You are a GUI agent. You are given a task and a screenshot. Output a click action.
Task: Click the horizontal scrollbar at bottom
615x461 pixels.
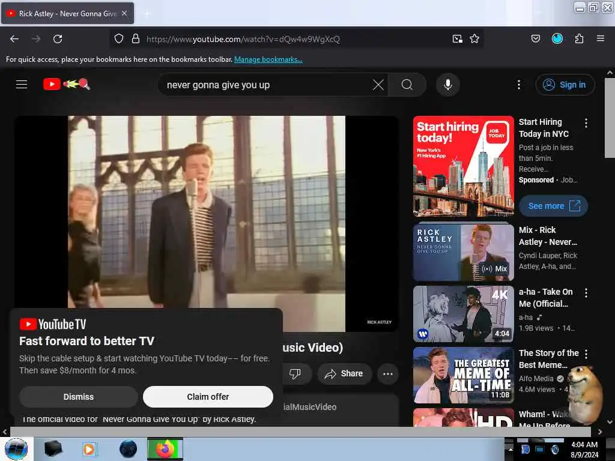[300, 432]
